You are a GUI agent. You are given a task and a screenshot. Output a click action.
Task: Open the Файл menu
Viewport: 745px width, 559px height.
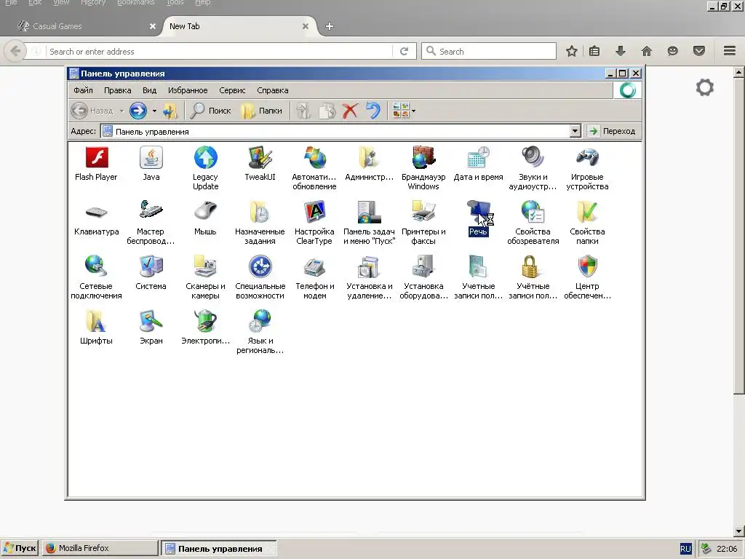83,90
